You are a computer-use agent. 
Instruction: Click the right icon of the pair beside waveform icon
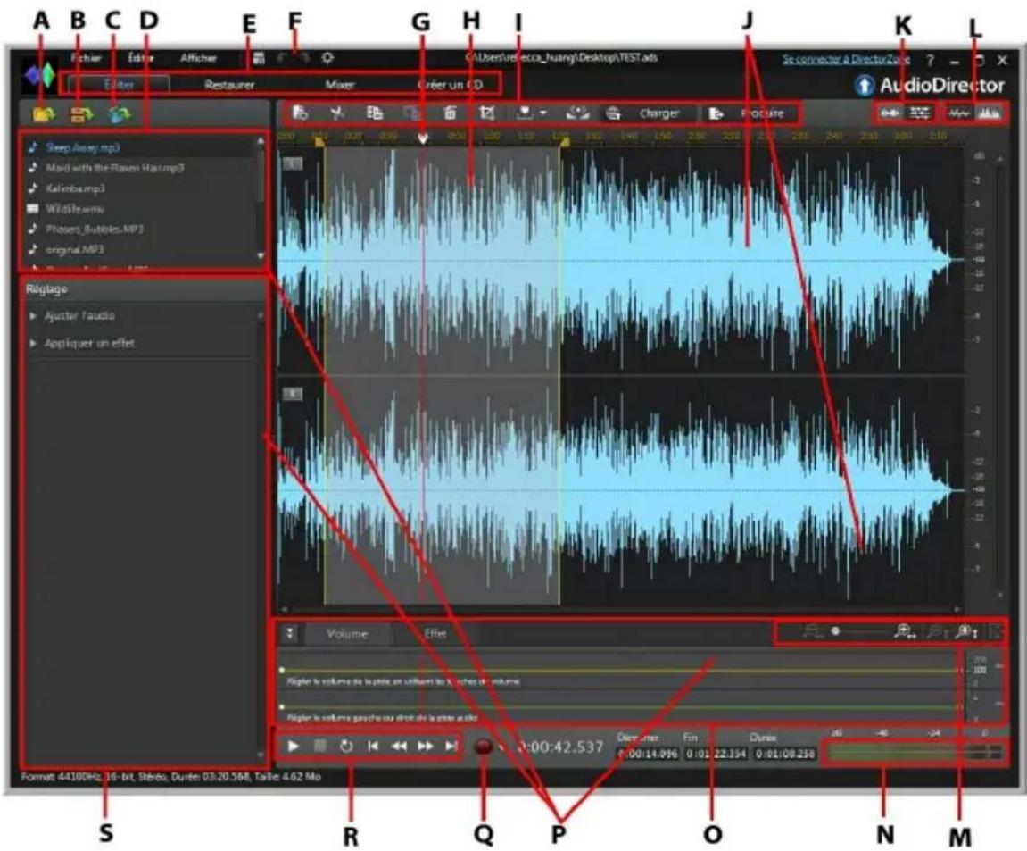click(920, 113)
